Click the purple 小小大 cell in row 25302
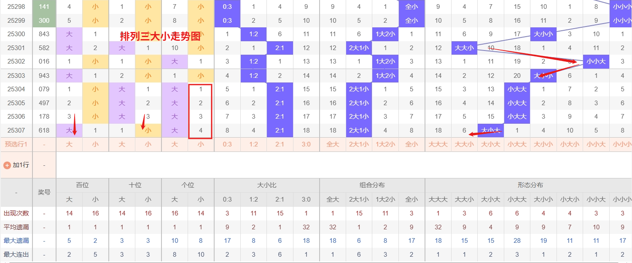This screenshot has height=263, width=632. [x=596, y=61]
